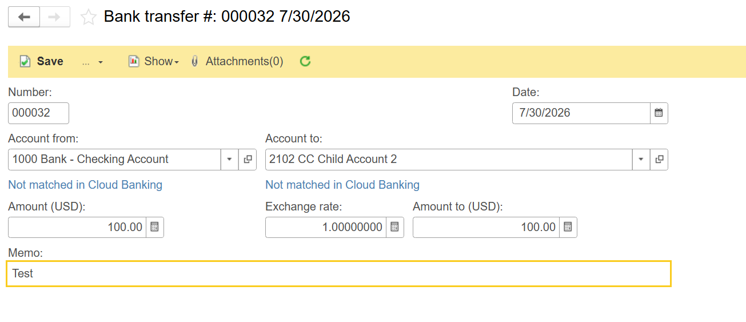Open the Show dropdown menu

coord(153,61)
